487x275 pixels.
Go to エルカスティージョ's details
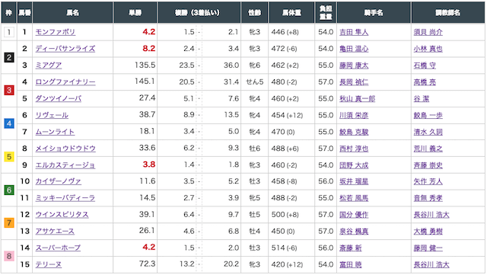pos(65,165)
